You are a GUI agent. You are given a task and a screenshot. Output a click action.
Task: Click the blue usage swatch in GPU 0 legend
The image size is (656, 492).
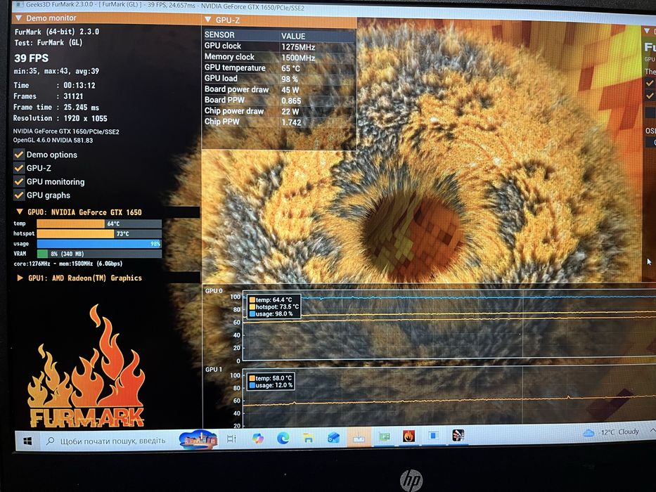pos(252,313)
